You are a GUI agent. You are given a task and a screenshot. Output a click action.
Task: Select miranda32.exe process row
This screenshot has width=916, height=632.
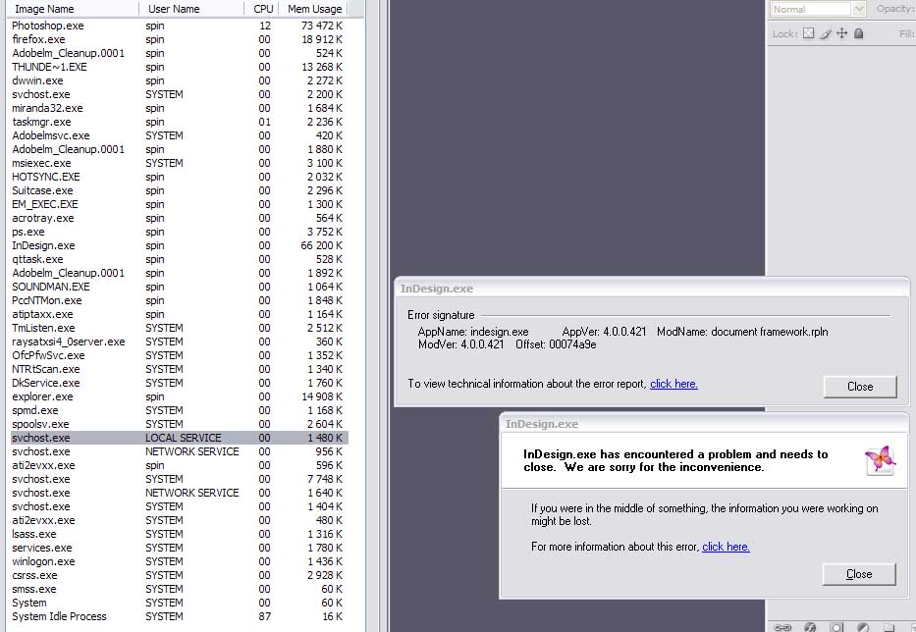(180, 108)
